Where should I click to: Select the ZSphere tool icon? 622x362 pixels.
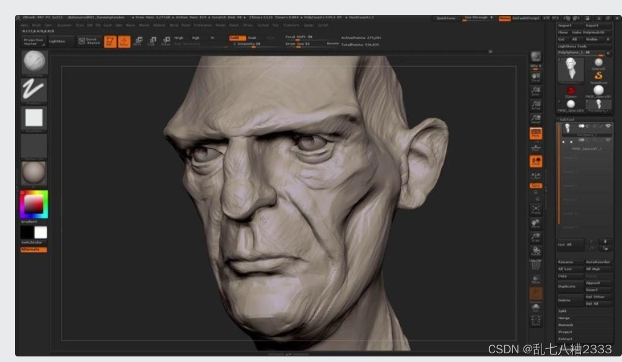[571, 92]
